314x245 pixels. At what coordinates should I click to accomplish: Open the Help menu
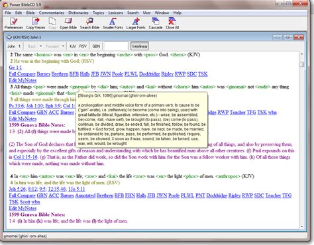click(178, 13)
